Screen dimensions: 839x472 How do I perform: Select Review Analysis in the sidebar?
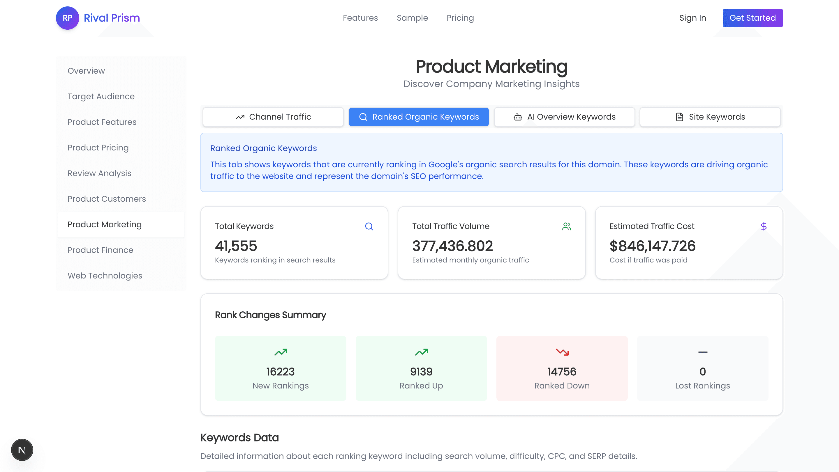tap(99, 173)
